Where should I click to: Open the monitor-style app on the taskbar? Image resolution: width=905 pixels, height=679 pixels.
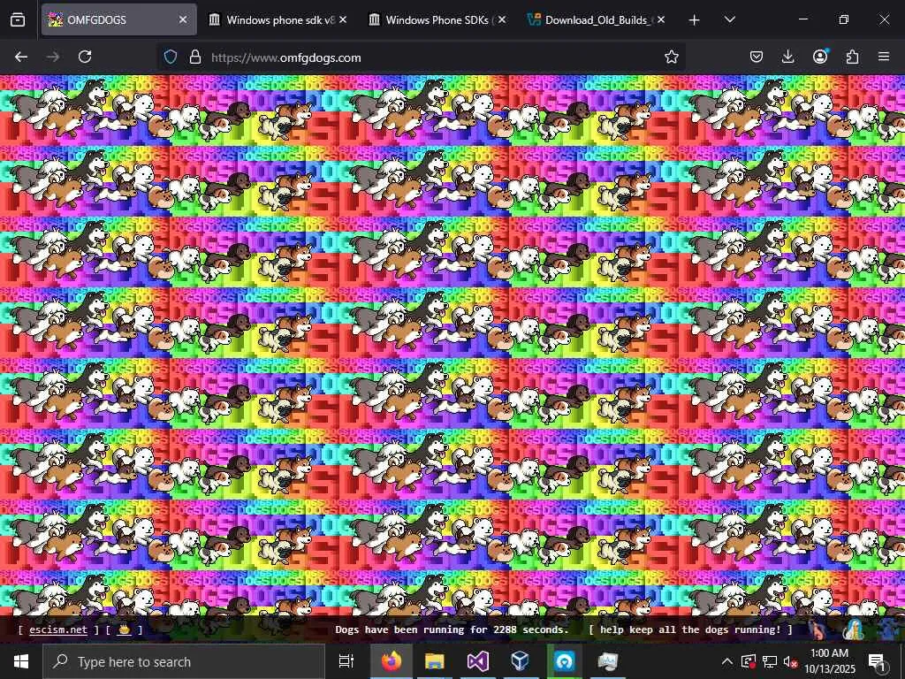pyautogui.click(x=607, y=661)
